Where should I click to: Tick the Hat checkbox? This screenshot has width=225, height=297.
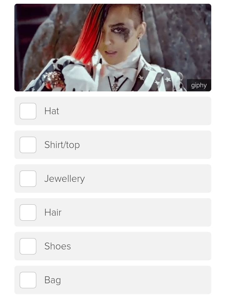pos(28,111)
